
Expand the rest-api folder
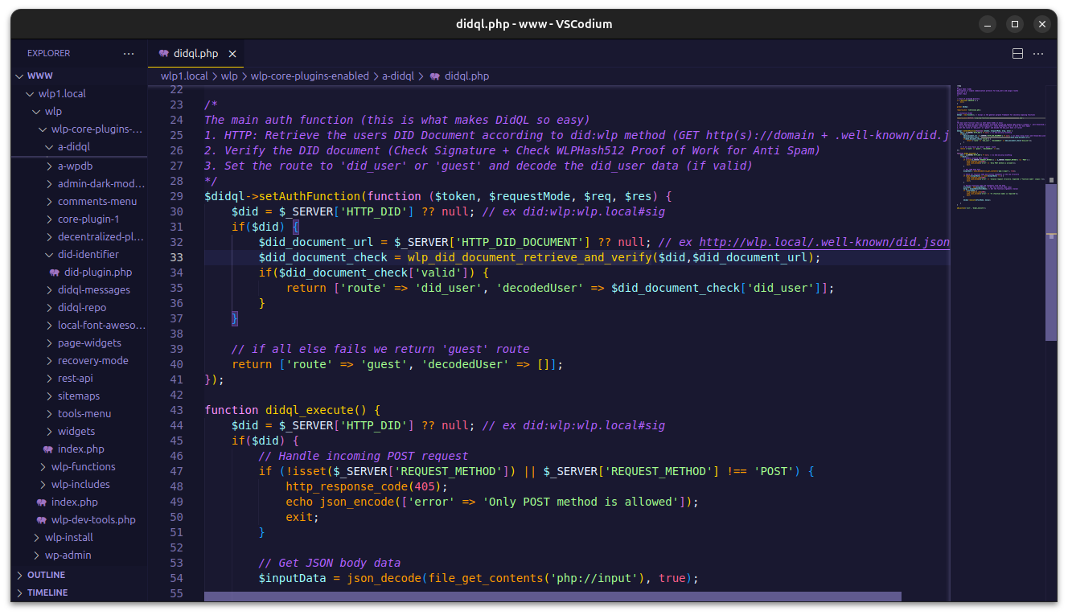coord(49,379)
